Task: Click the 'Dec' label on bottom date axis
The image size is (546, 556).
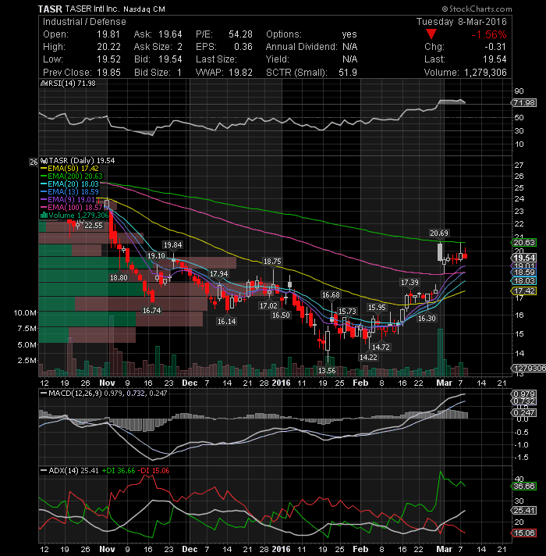Action: pyautogui.click(x=190, y=549)
